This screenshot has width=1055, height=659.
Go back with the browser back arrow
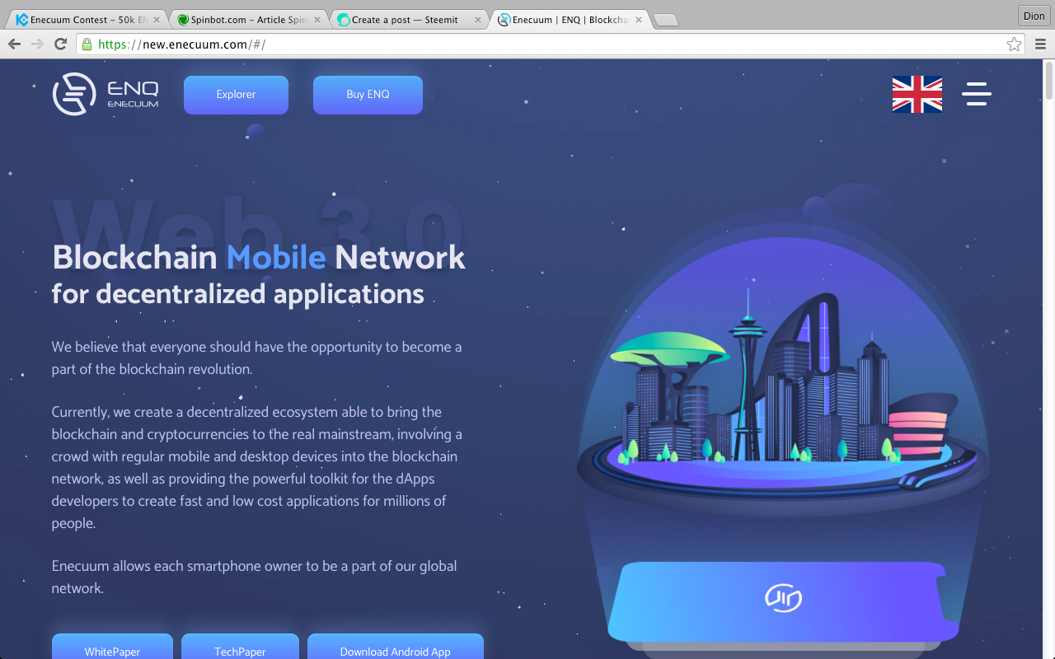14,44
